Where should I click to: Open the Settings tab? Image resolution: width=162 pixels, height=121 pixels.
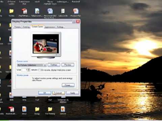pyautogui.click(x=60, y=27)
